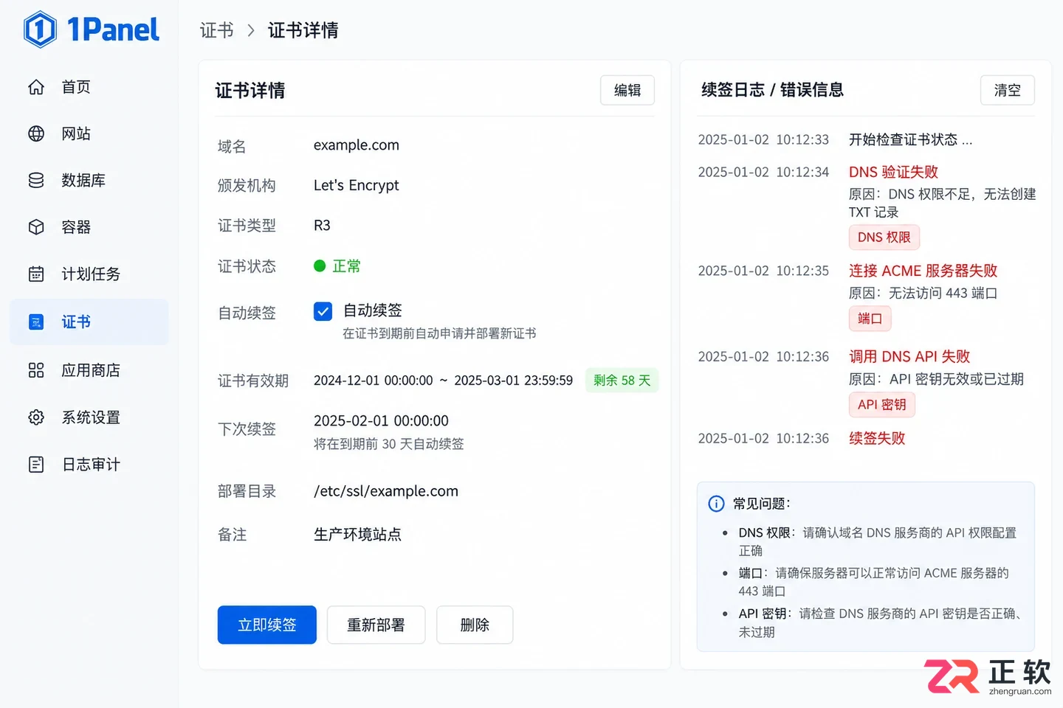Click the 端口 FAQ bullet
This screenshot has width=1063, height=708.
tap(873, 582)
